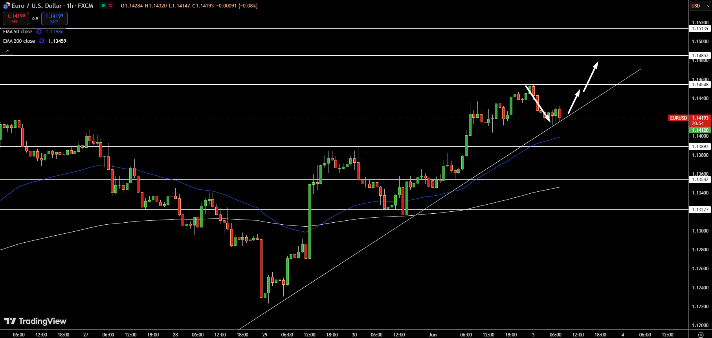Click the 1.13893 horizontal line price label
The height and width of the screenshot is (338, 712).
click(700, 146)
